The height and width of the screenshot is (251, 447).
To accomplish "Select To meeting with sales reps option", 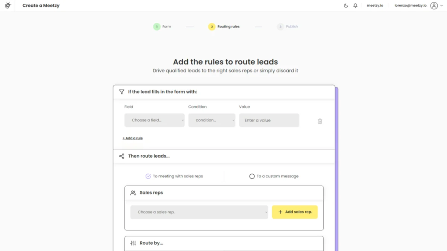I will click(174, 176).
